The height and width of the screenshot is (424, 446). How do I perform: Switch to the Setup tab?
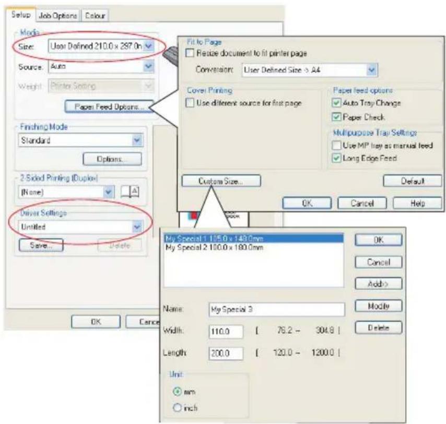[x=21, y=15]
